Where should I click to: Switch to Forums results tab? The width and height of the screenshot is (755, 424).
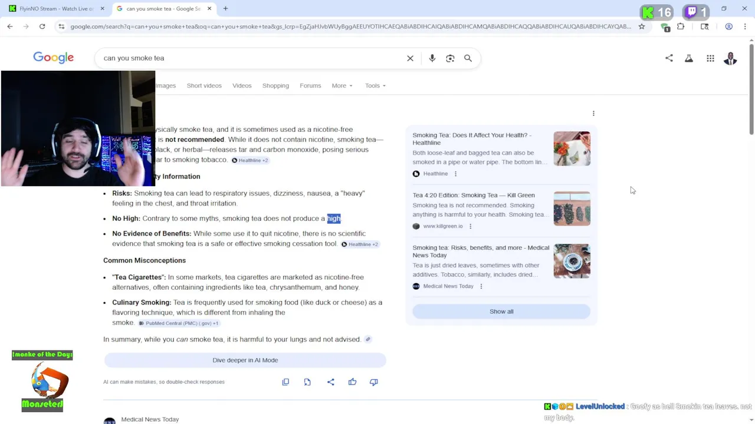click(310, 85)
